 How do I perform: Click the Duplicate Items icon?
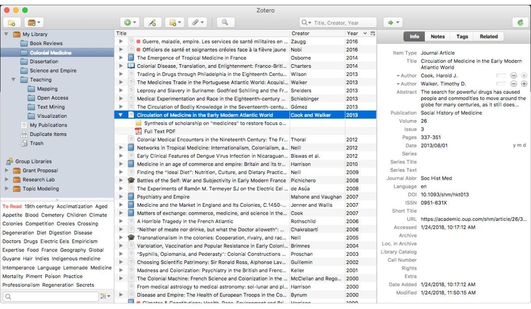[x=24, y=134]
